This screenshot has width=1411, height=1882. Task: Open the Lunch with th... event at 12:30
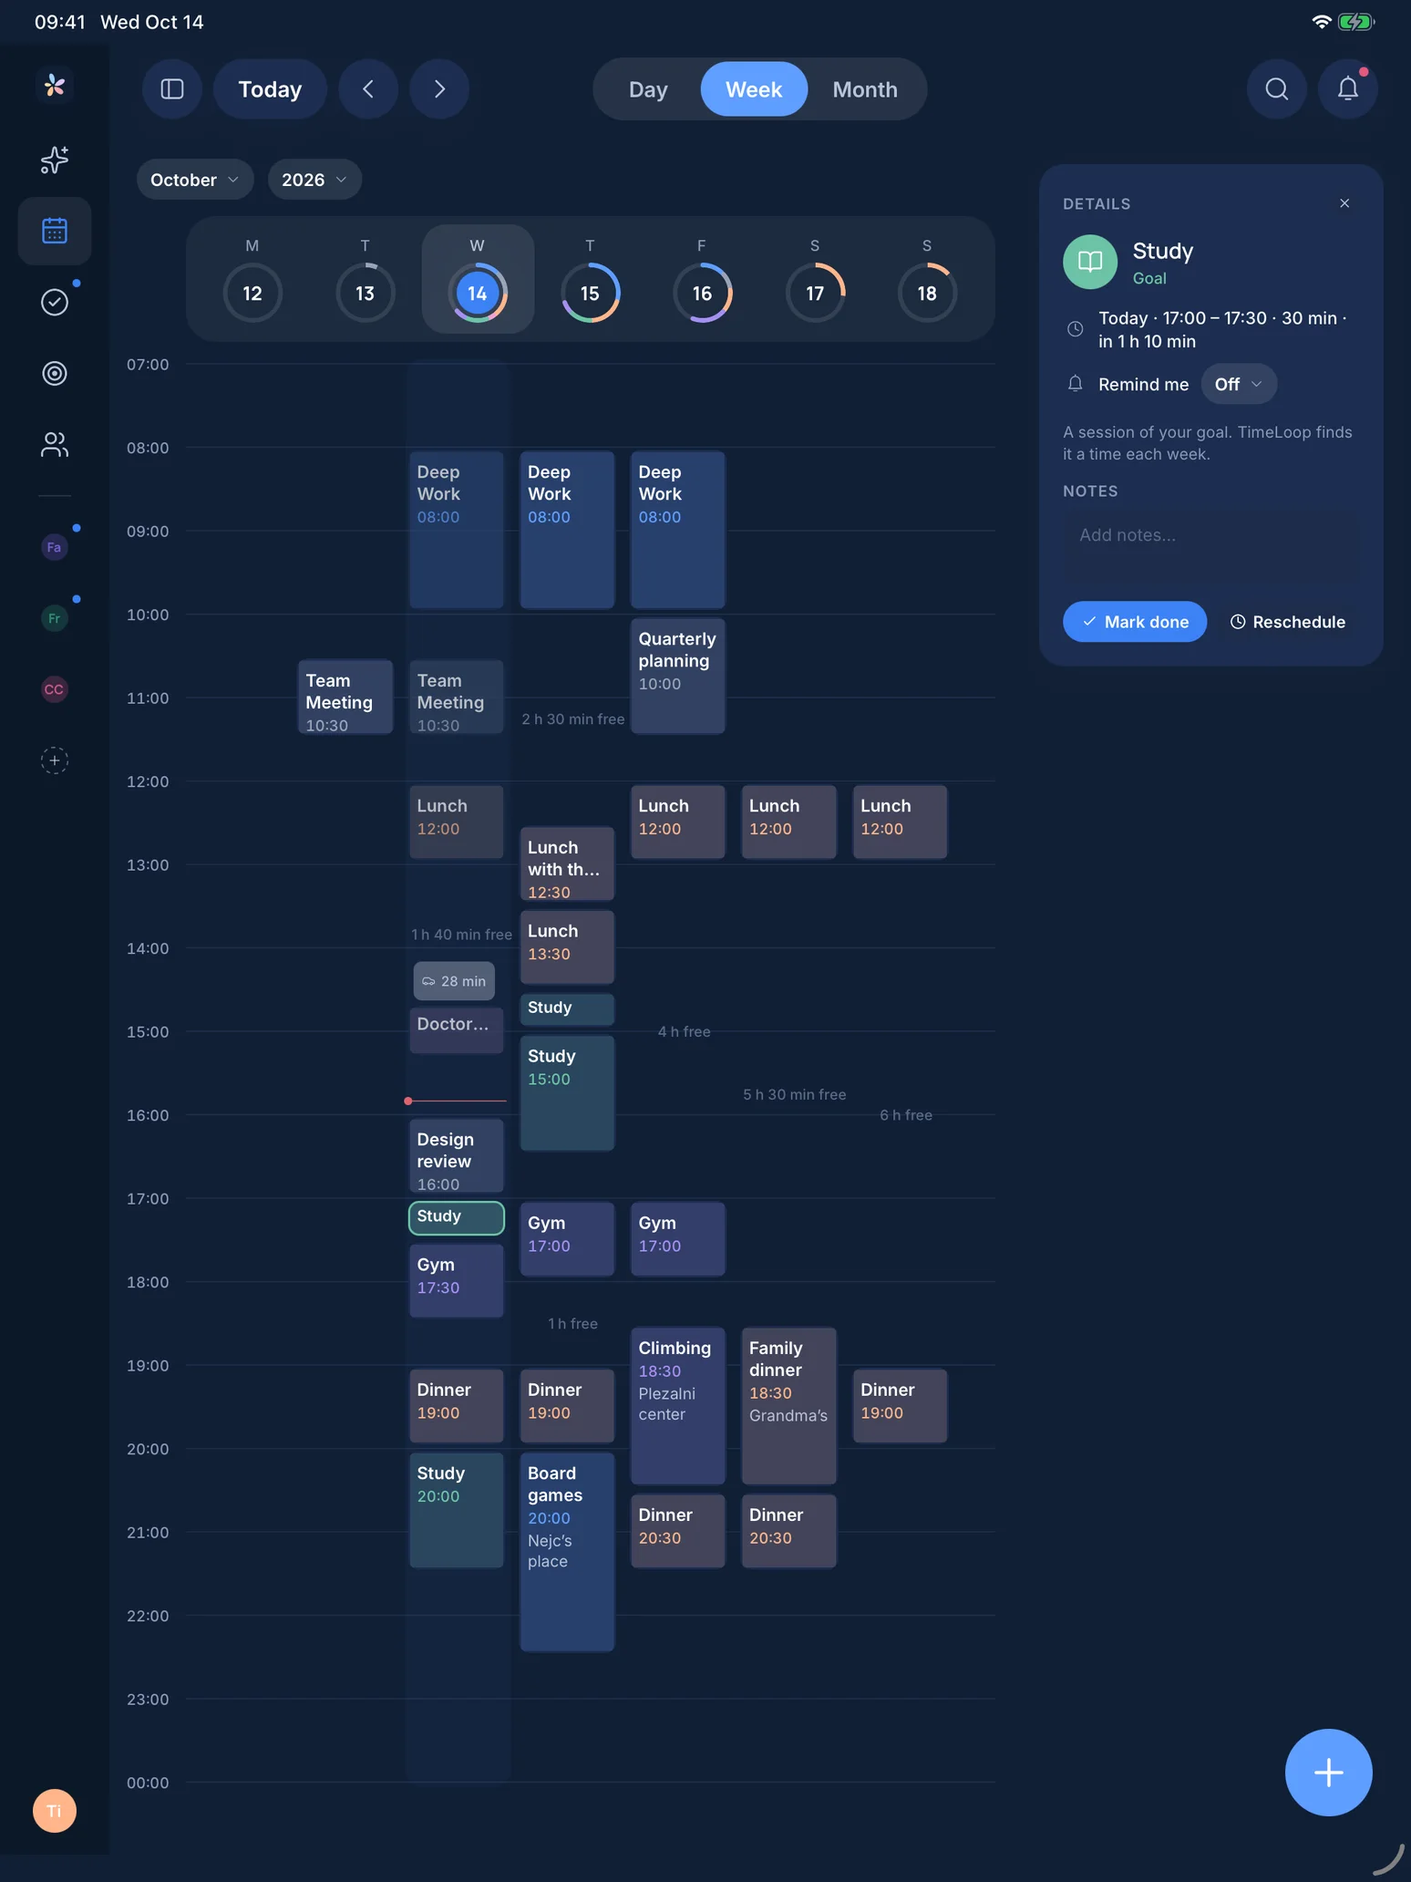point(567,864)
